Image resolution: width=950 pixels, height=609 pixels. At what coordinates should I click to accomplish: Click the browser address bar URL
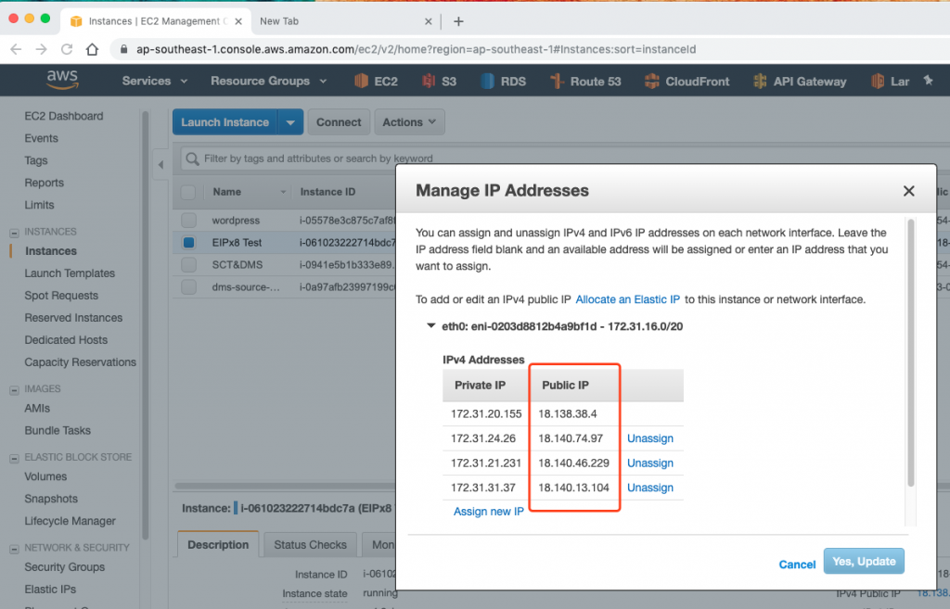click(x=417, y=50)
